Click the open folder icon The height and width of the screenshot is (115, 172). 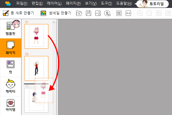pyautogui.click(x=79, y=13)
